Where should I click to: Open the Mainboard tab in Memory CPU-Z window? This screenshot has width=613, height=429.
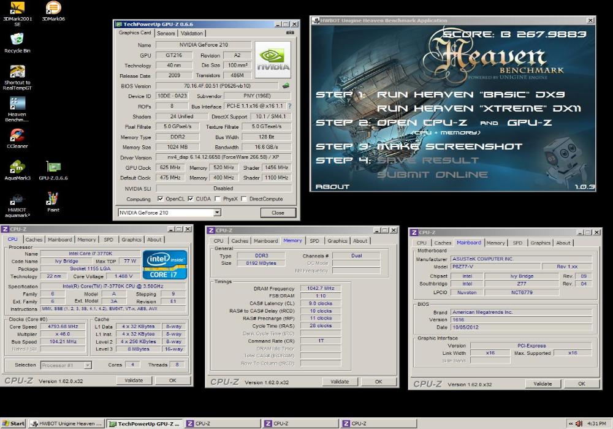pos(266,241)
